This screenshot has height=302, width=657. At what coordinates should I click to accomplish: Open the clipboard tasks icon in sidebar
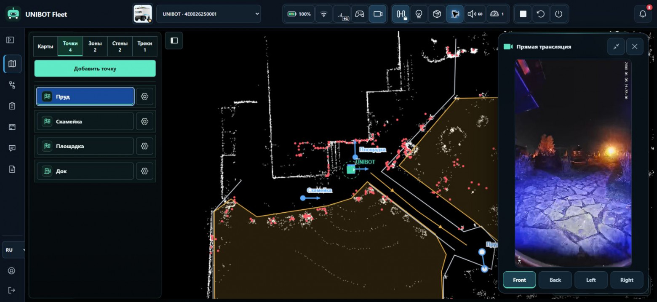click(x=12, y=106)
